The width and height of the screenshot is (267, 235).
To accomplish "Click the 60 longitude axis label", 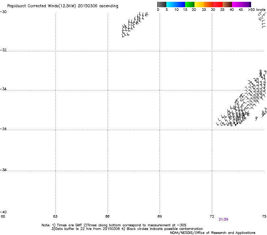I will [x=3, y=217].
